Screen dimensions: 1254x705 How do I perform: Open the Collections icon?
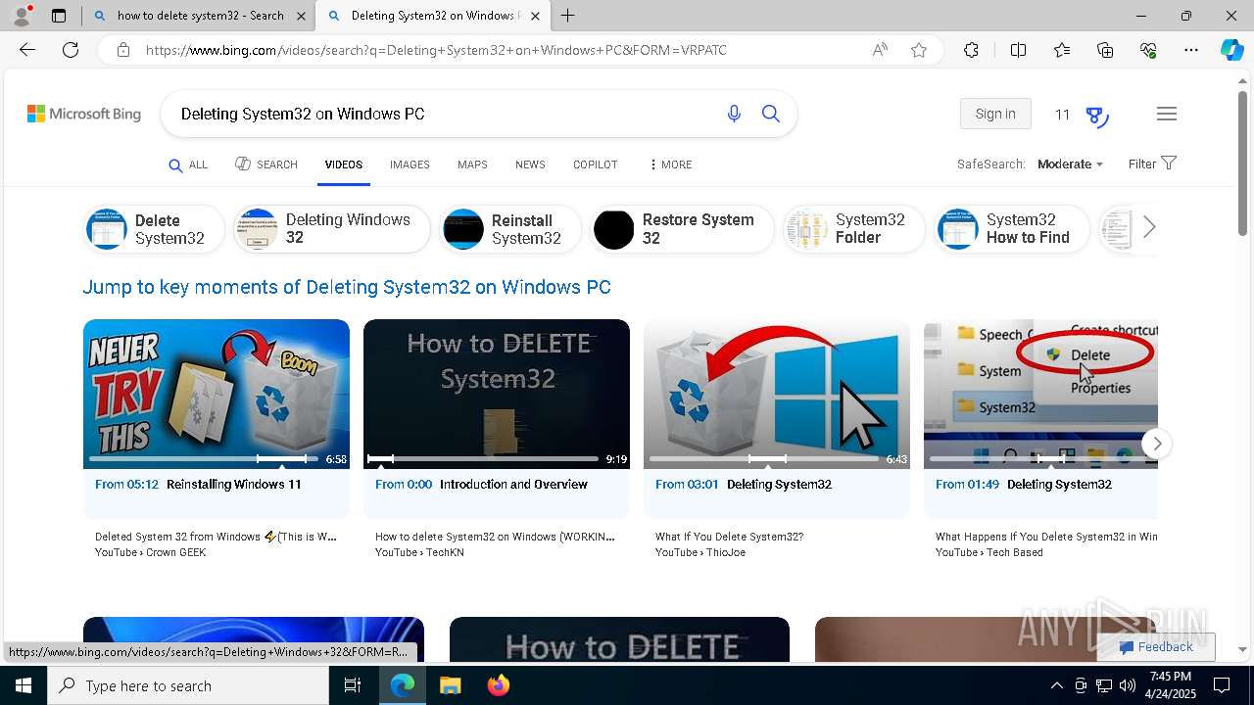point(1105,50)
